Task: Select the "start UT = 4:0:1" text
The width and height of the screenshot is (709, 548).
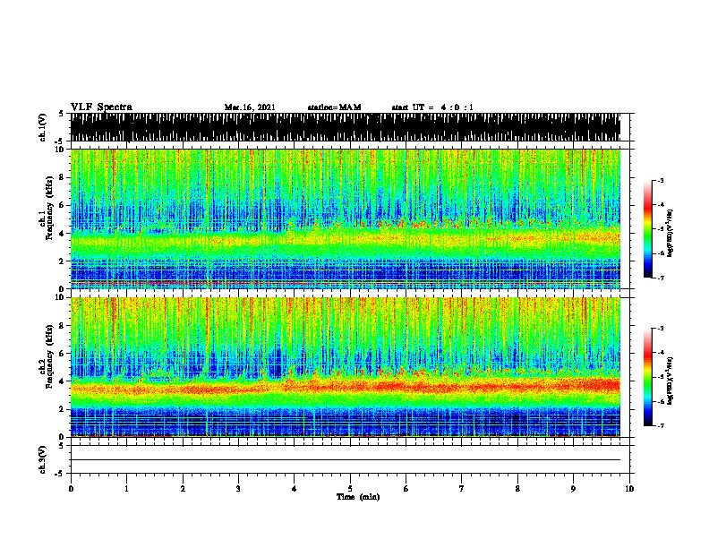Action: click(x=432, y=107)
